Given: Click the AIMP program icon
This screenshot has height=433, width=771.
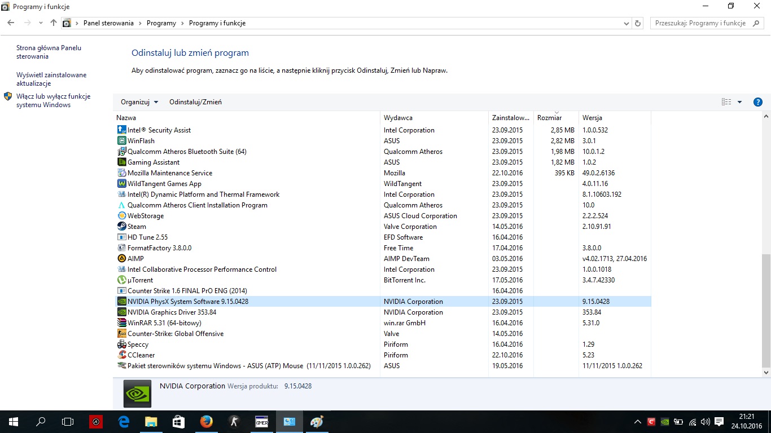Looking at the screenshot, I should coord(121,259).
